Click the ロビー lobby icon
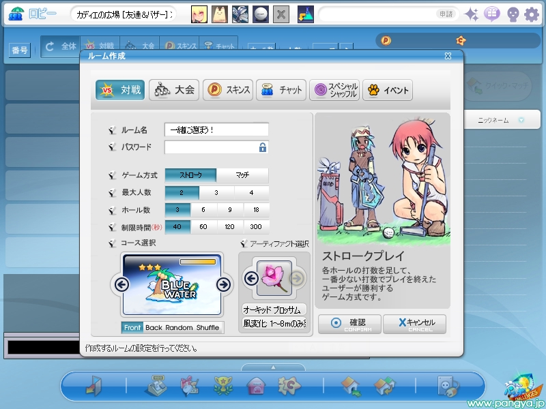This screenshot has width=546, height=409. [16, 14]
